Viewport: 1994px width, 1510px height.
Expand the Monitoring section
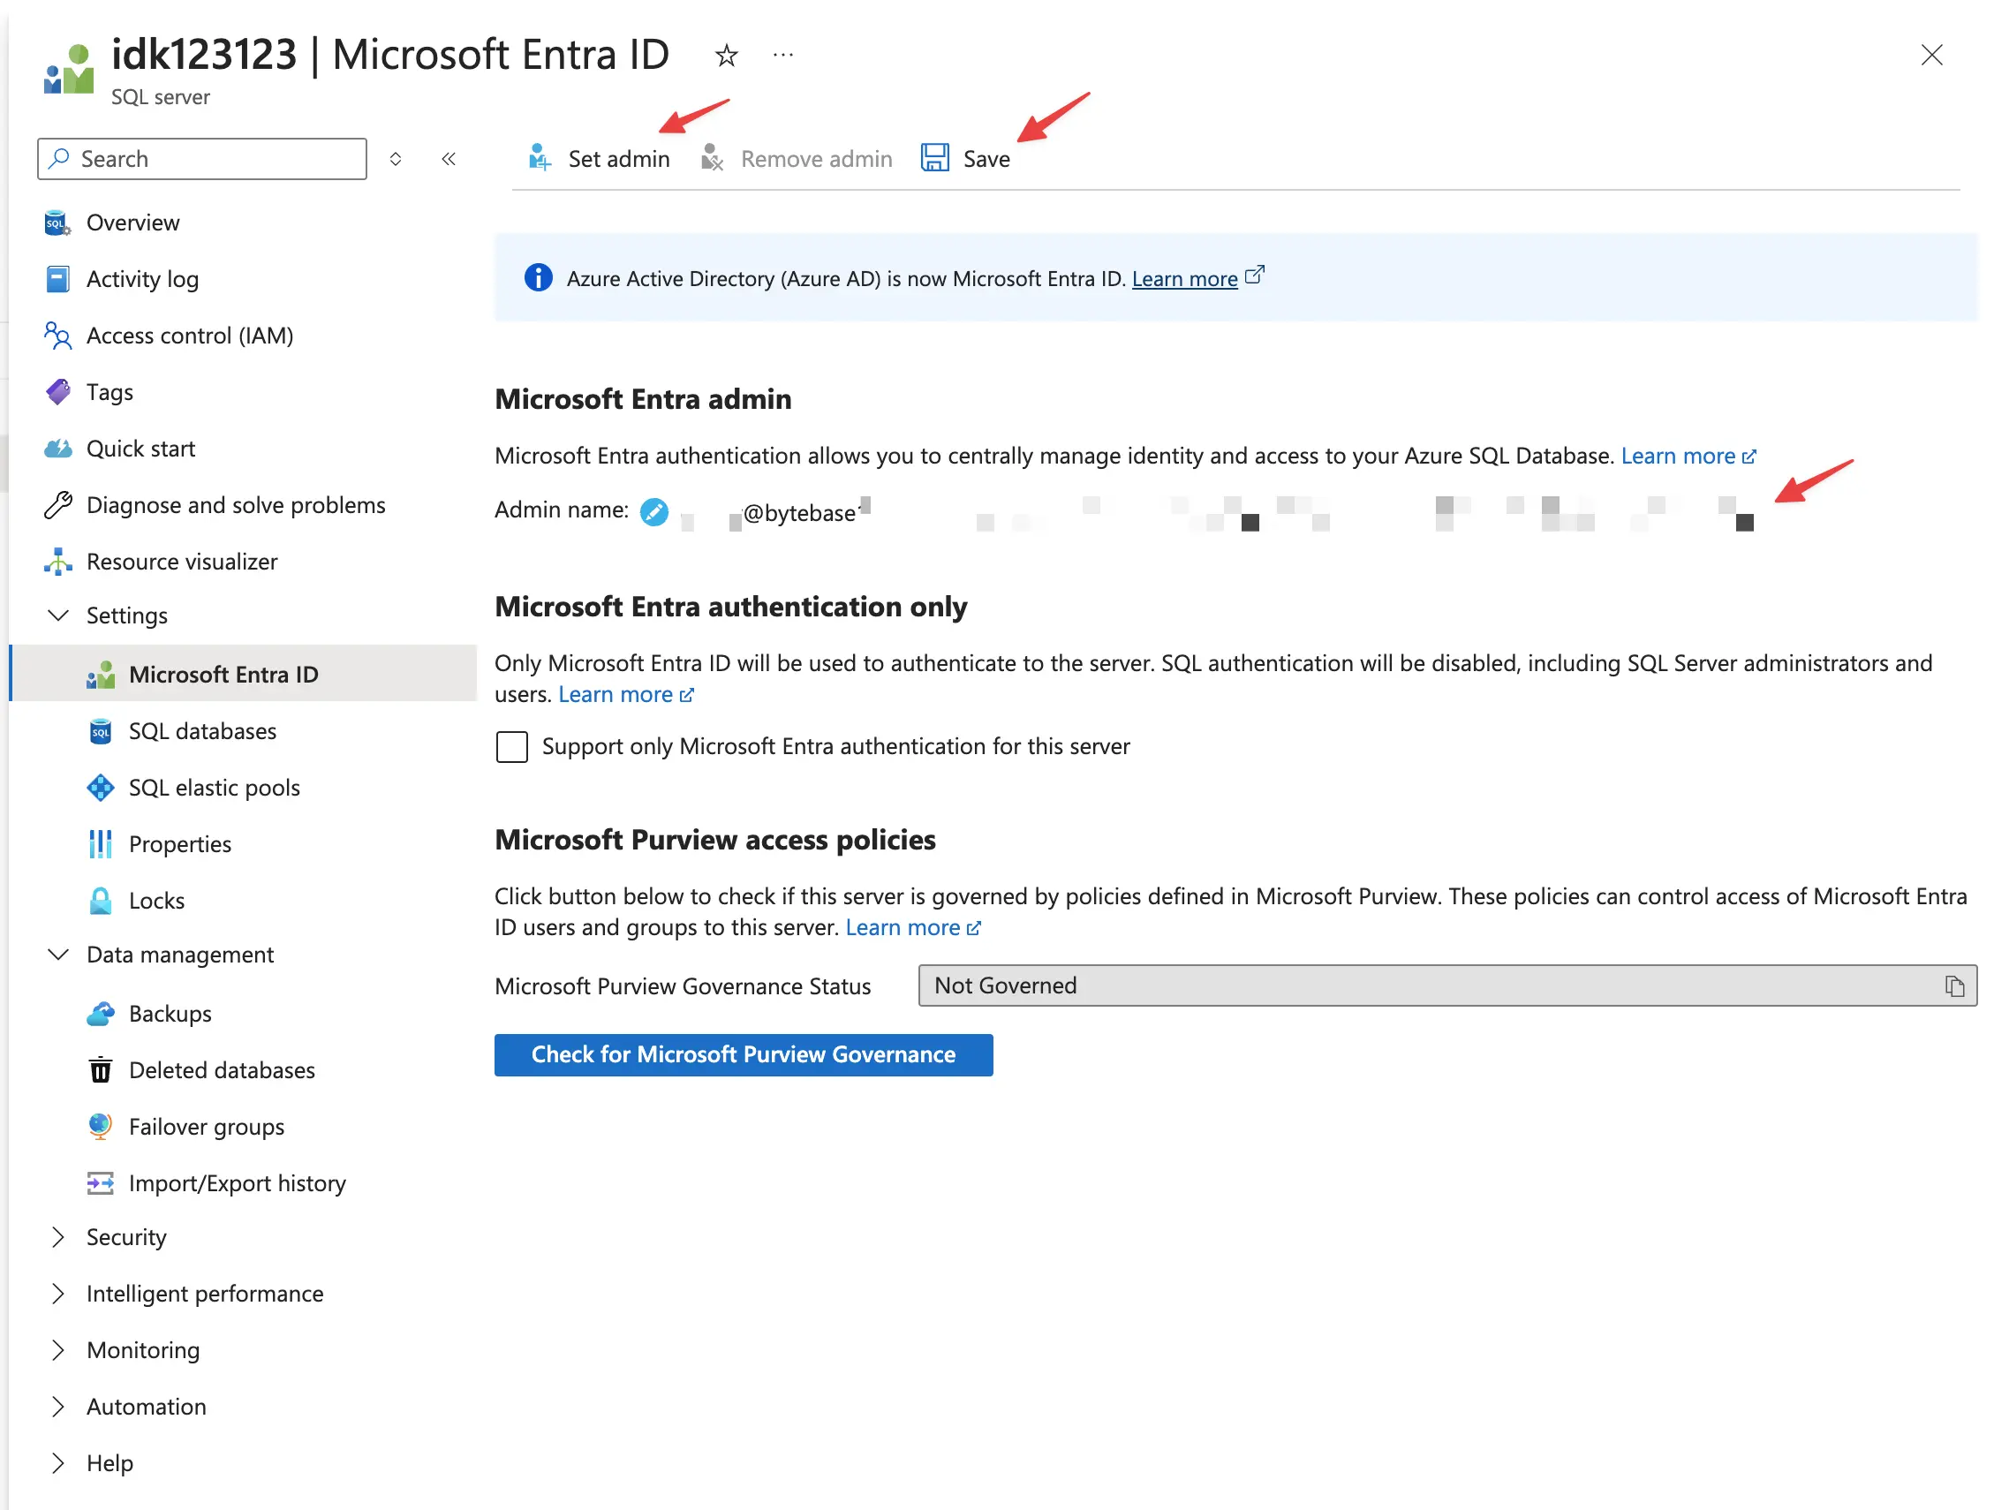(57, 1350)
